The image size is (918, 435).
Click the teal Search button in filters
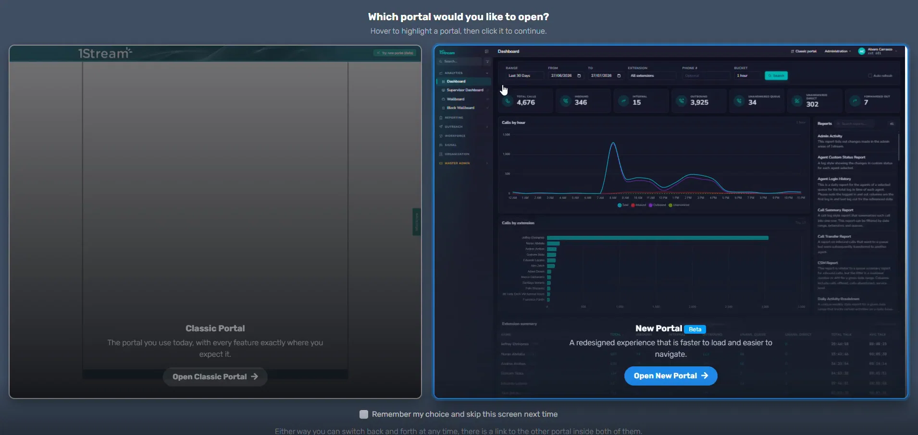point(776,76)
